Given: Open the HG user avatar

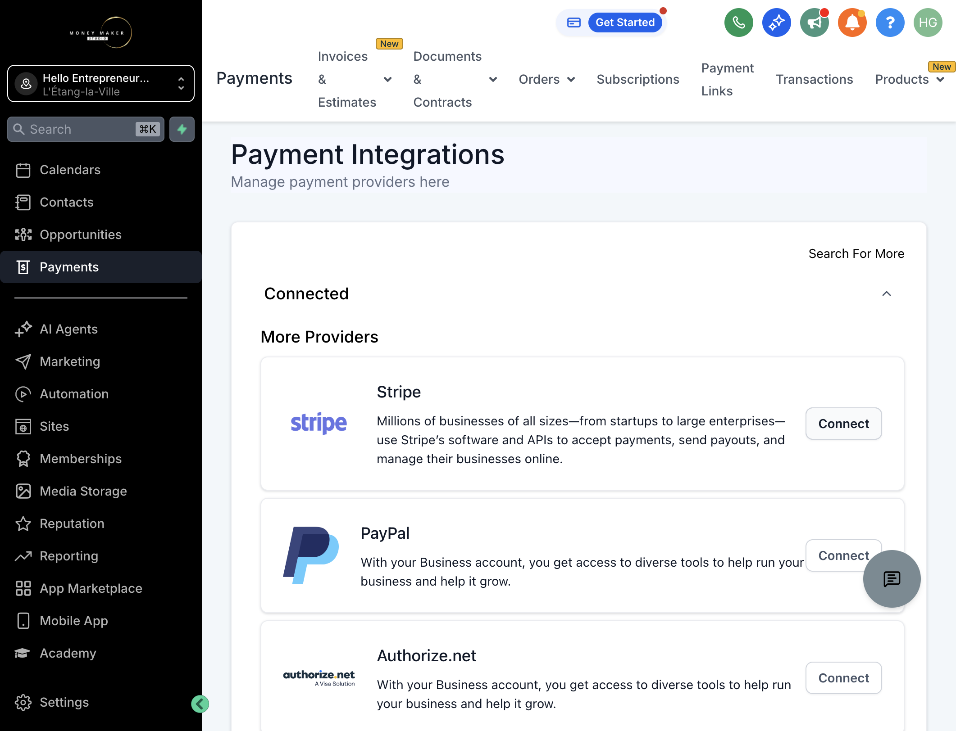Looking at the screenshot, I should [x=928, y=23].
